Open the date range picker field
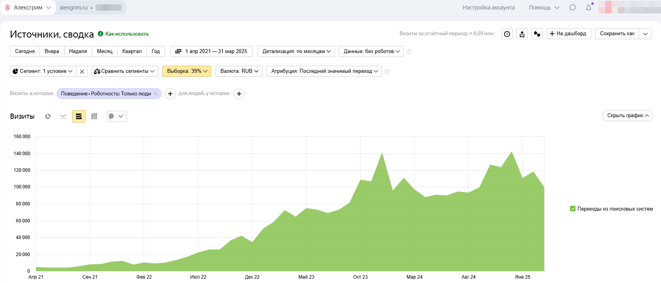Screen dimensions: 661x283 point(211,51)
